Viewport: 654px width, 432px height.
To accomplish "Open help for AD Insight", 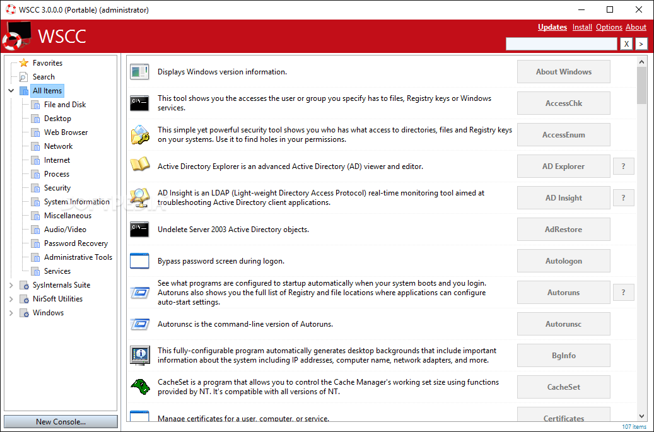I will click(x=624, y=197).
